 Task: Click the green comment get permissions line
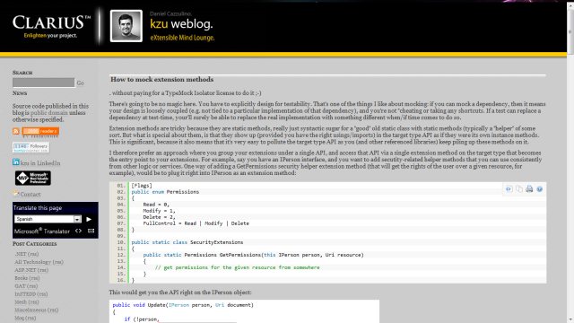[237, 267]
